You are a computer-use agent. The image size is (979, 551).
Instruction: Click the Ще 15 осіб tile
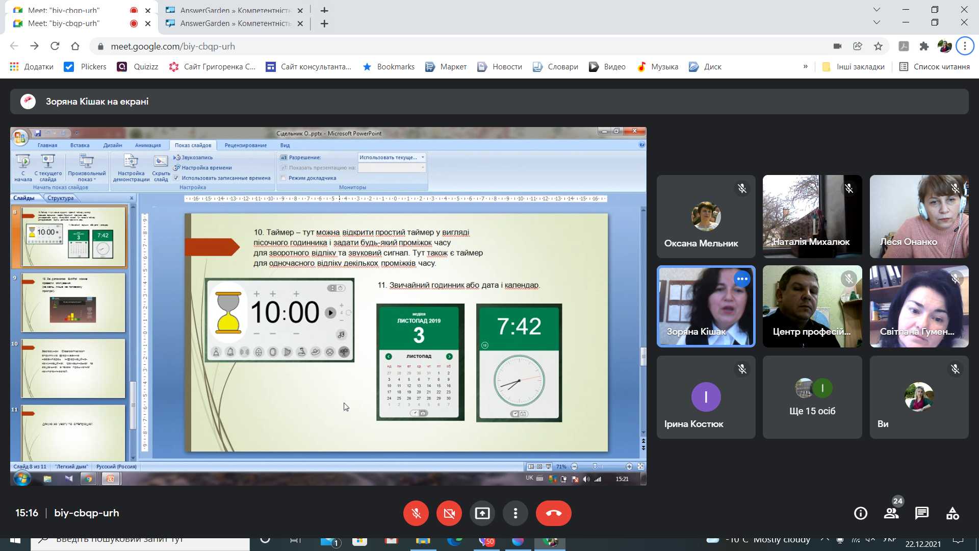pyautogui.click(x=812, y=397)
